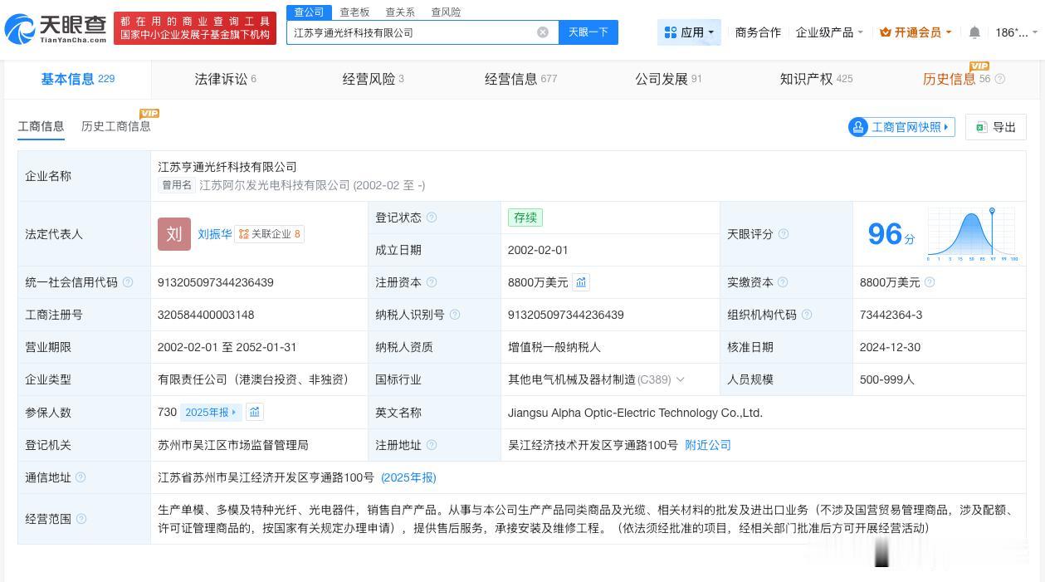Click the credit code 913205097344236439 beside 统一社会信用代码
The height and width of the screenshot is (582, 1045).
coord(216,282)
